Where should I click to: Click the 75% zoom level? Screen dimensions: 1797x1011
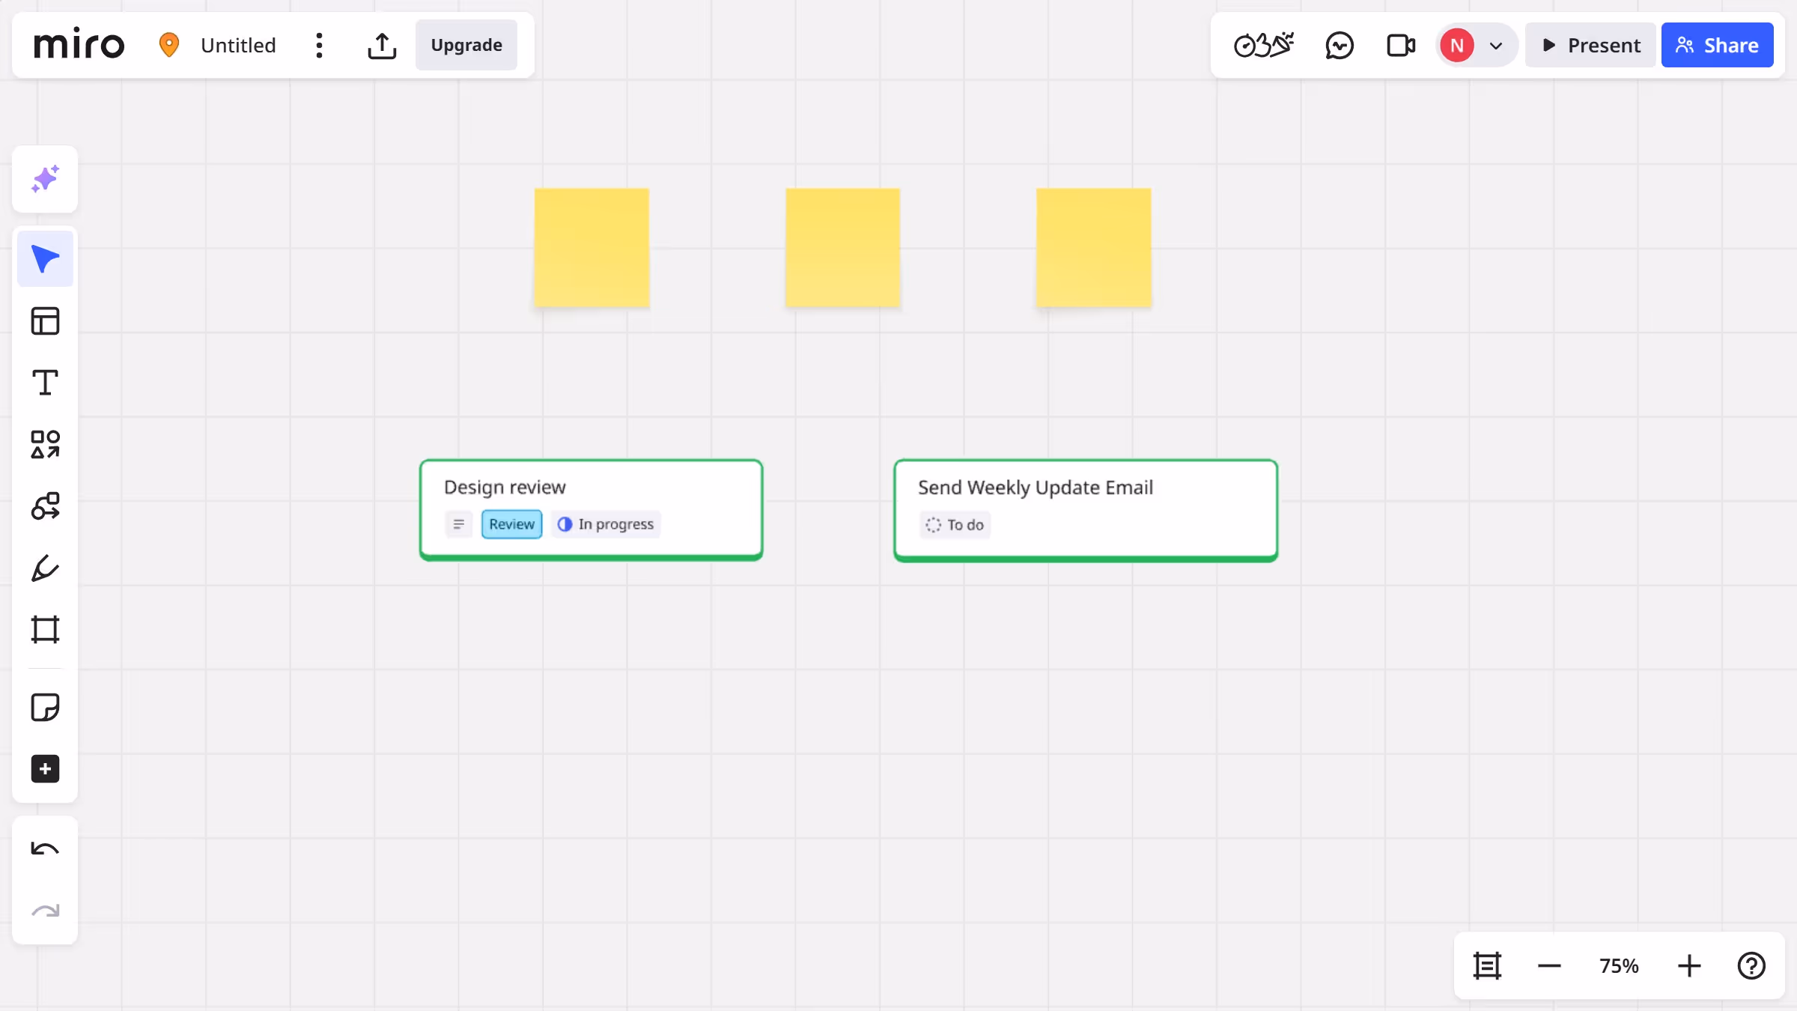coord(1618,965)
